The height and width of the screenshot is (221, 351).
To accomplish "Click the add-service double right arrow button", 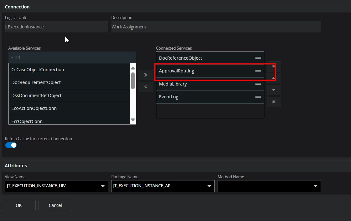I will [146, 75].
